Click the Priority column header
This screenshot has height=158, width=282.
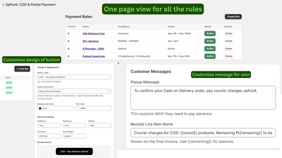(72, 27)
